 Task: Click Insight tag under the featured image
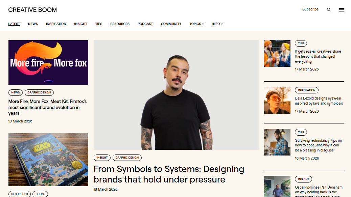(x=102, y=158)
